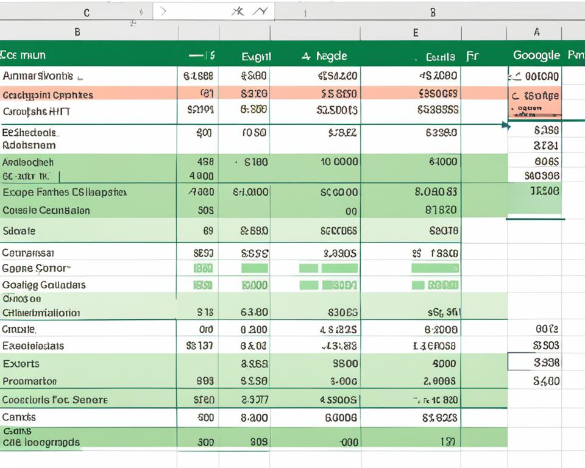Select the 'Candis' row label

point(19,417)
